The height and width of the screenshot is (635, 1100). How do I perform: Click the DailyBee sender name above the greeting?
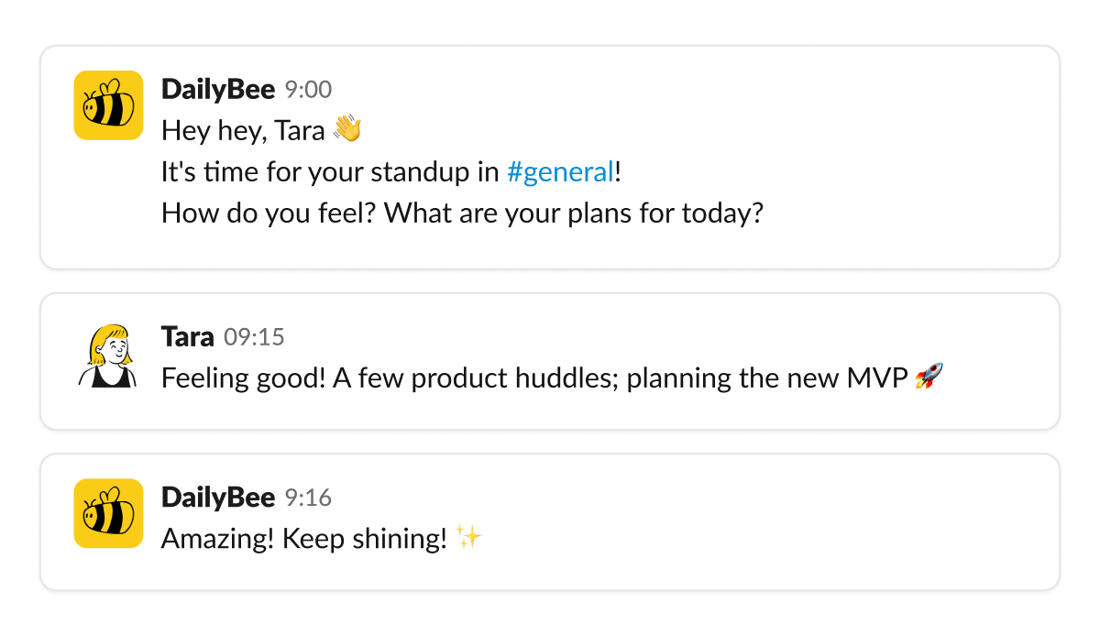pos(218,89)
